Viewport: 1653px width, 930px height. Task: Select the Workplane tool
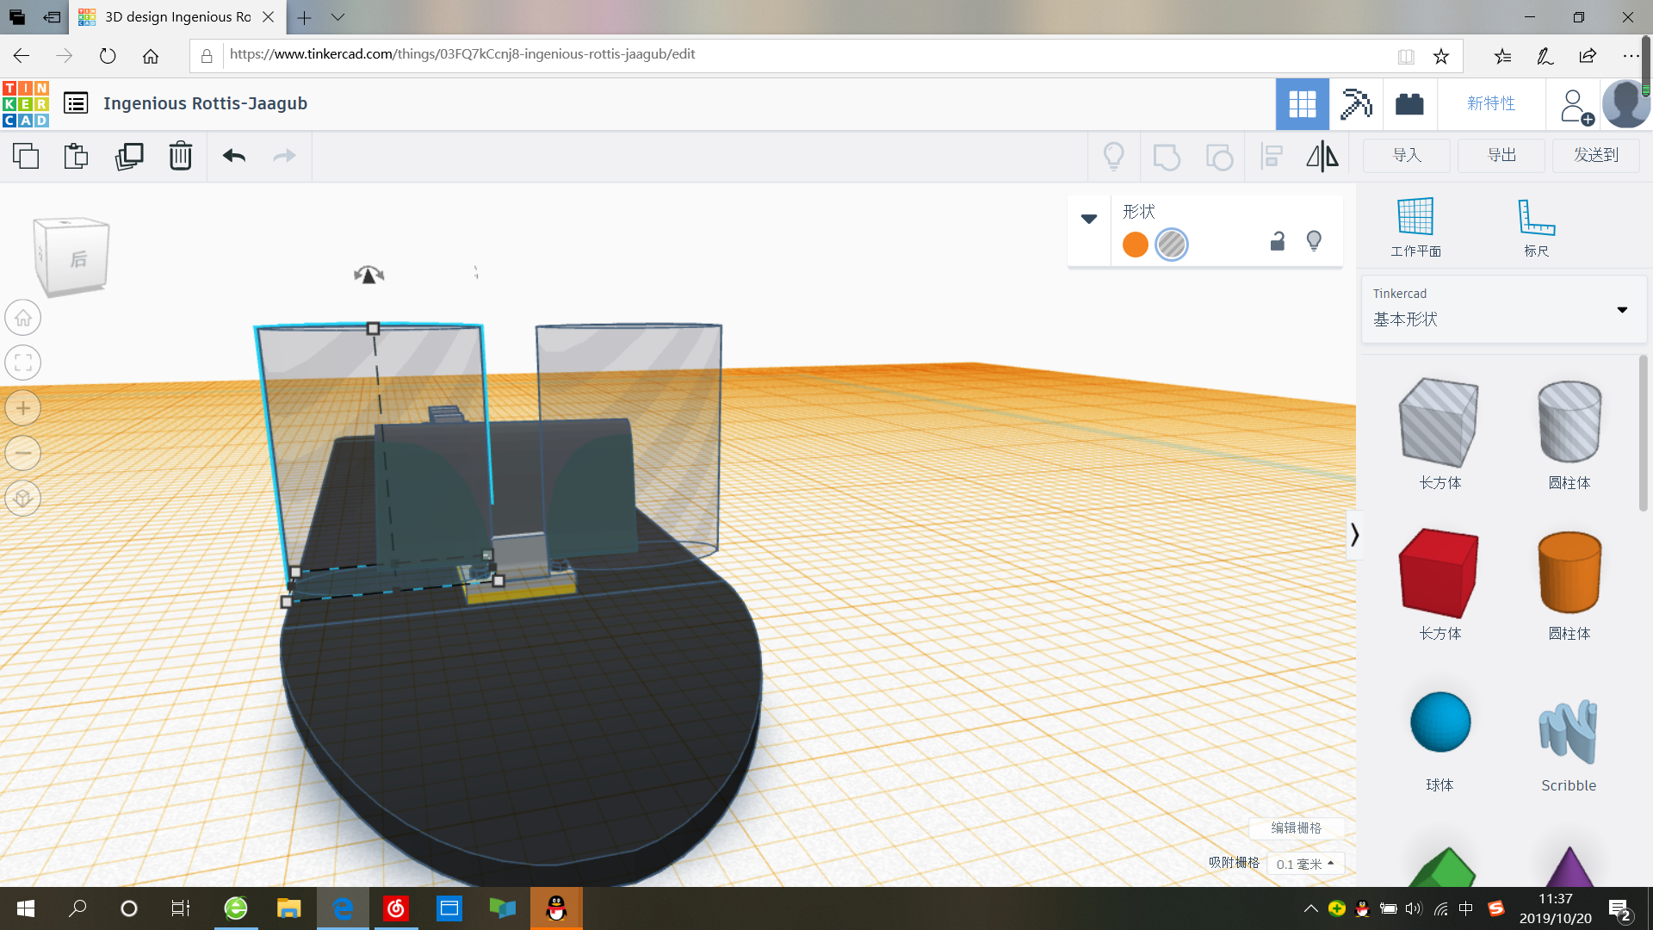click(x=1415, y=226)
